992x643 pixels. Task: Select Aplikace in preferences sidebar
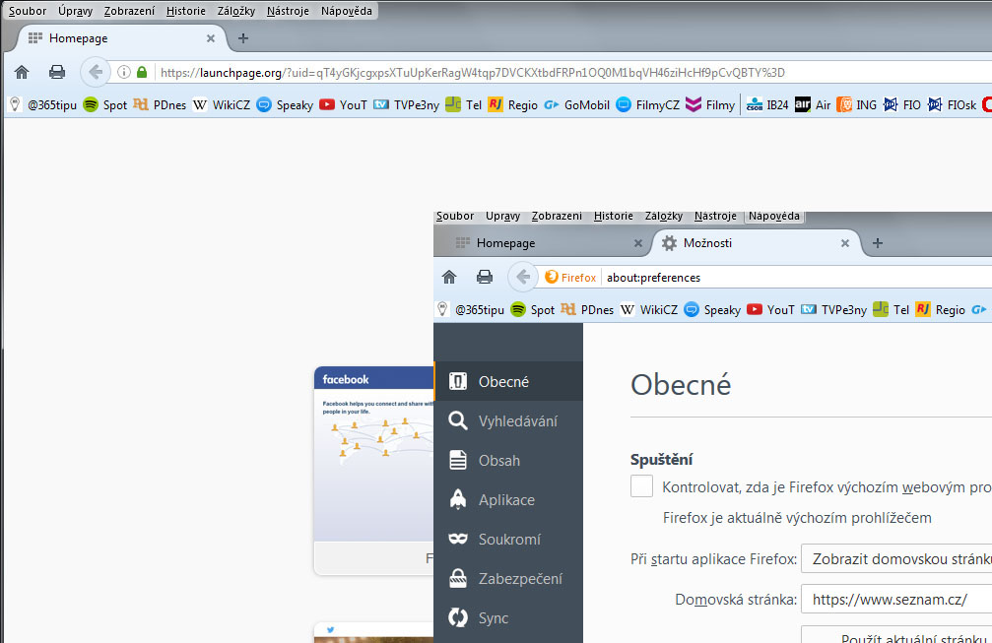point(508,499)
